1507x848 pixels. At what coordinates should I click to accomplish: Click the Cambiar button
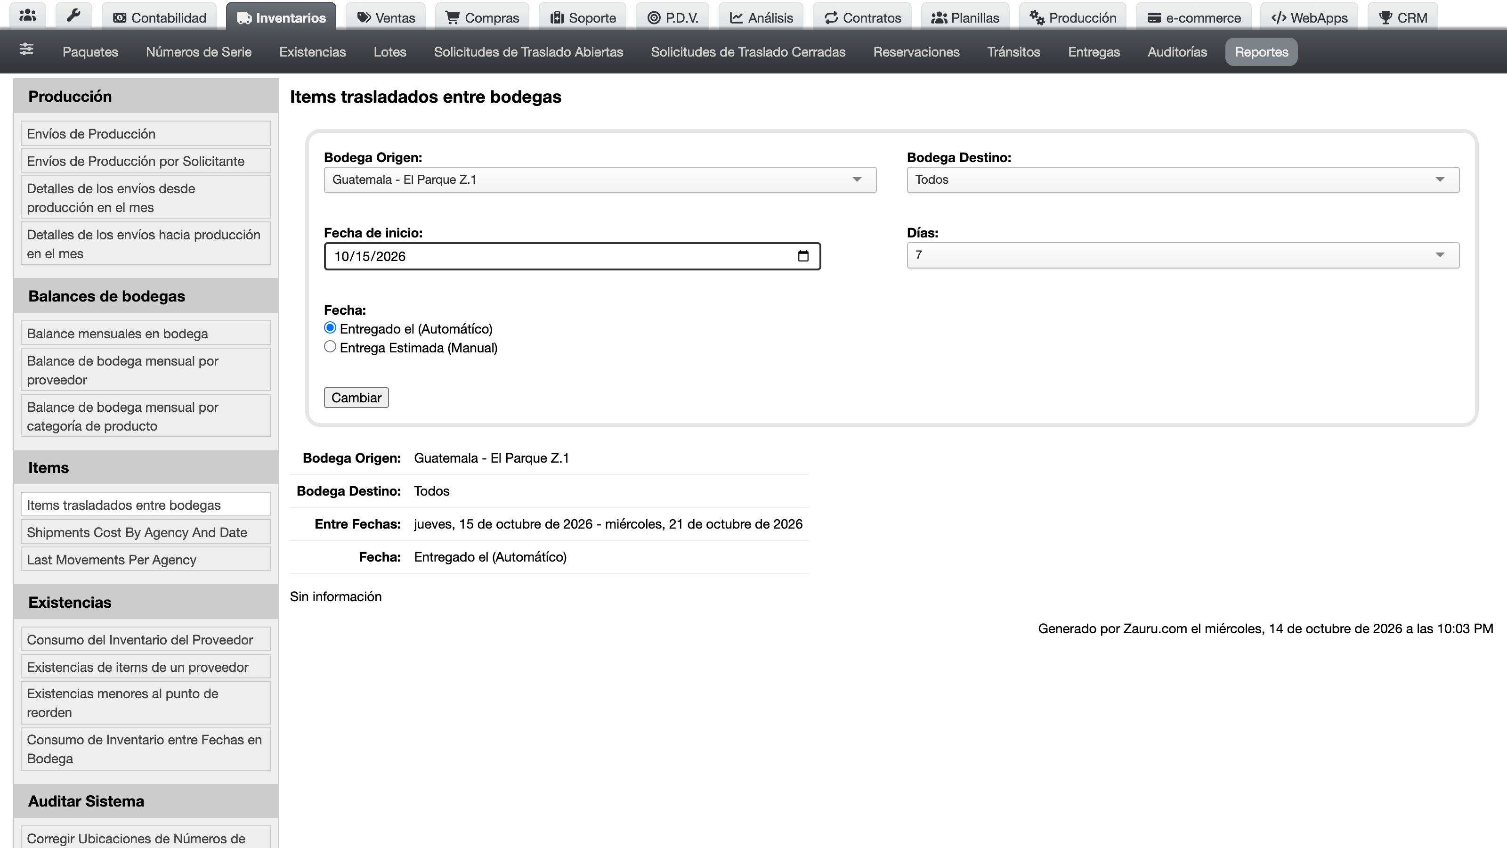(x=356, y=397)
